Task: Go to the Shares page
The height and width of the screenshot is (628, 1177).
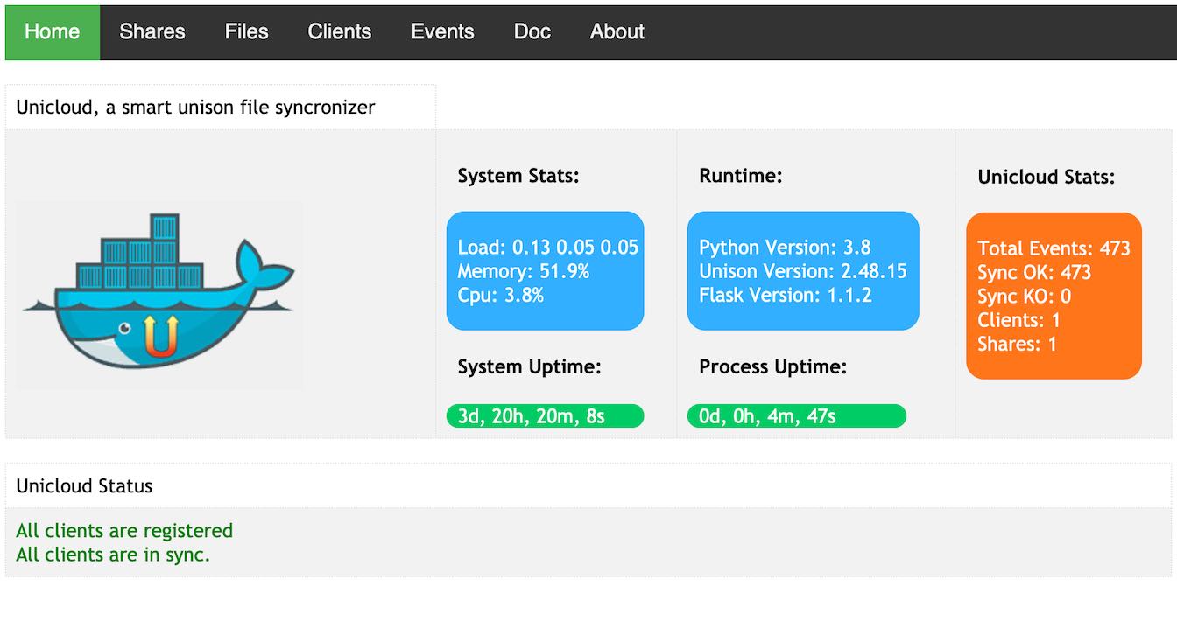Action: click(x=152, y=32)
